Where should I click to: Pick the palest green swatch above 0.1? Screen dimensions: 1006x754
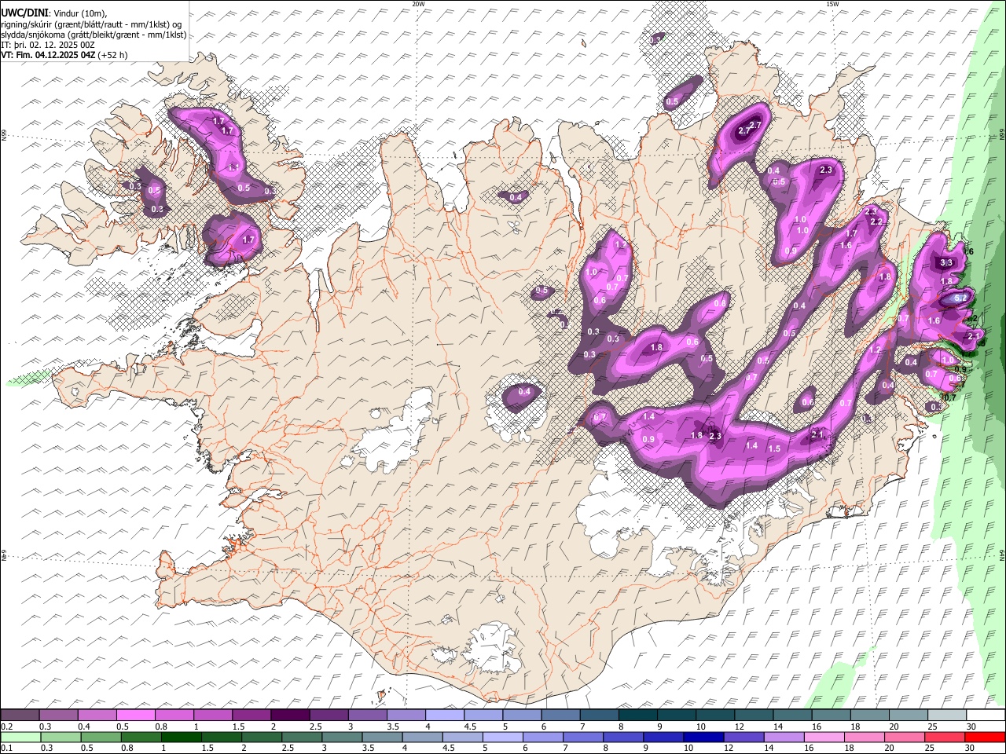21,737
